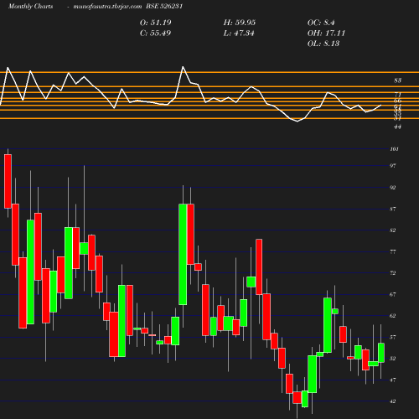Click the 87 price axis label
This screenshot has height=419, width=419.
393,209
